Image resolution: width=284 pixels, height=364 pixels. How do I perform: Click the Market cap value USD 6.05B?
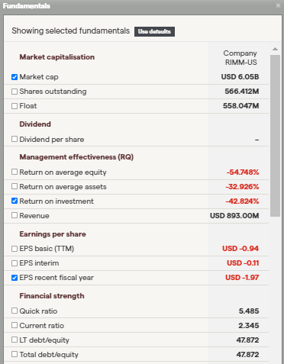tap(240, 77)
